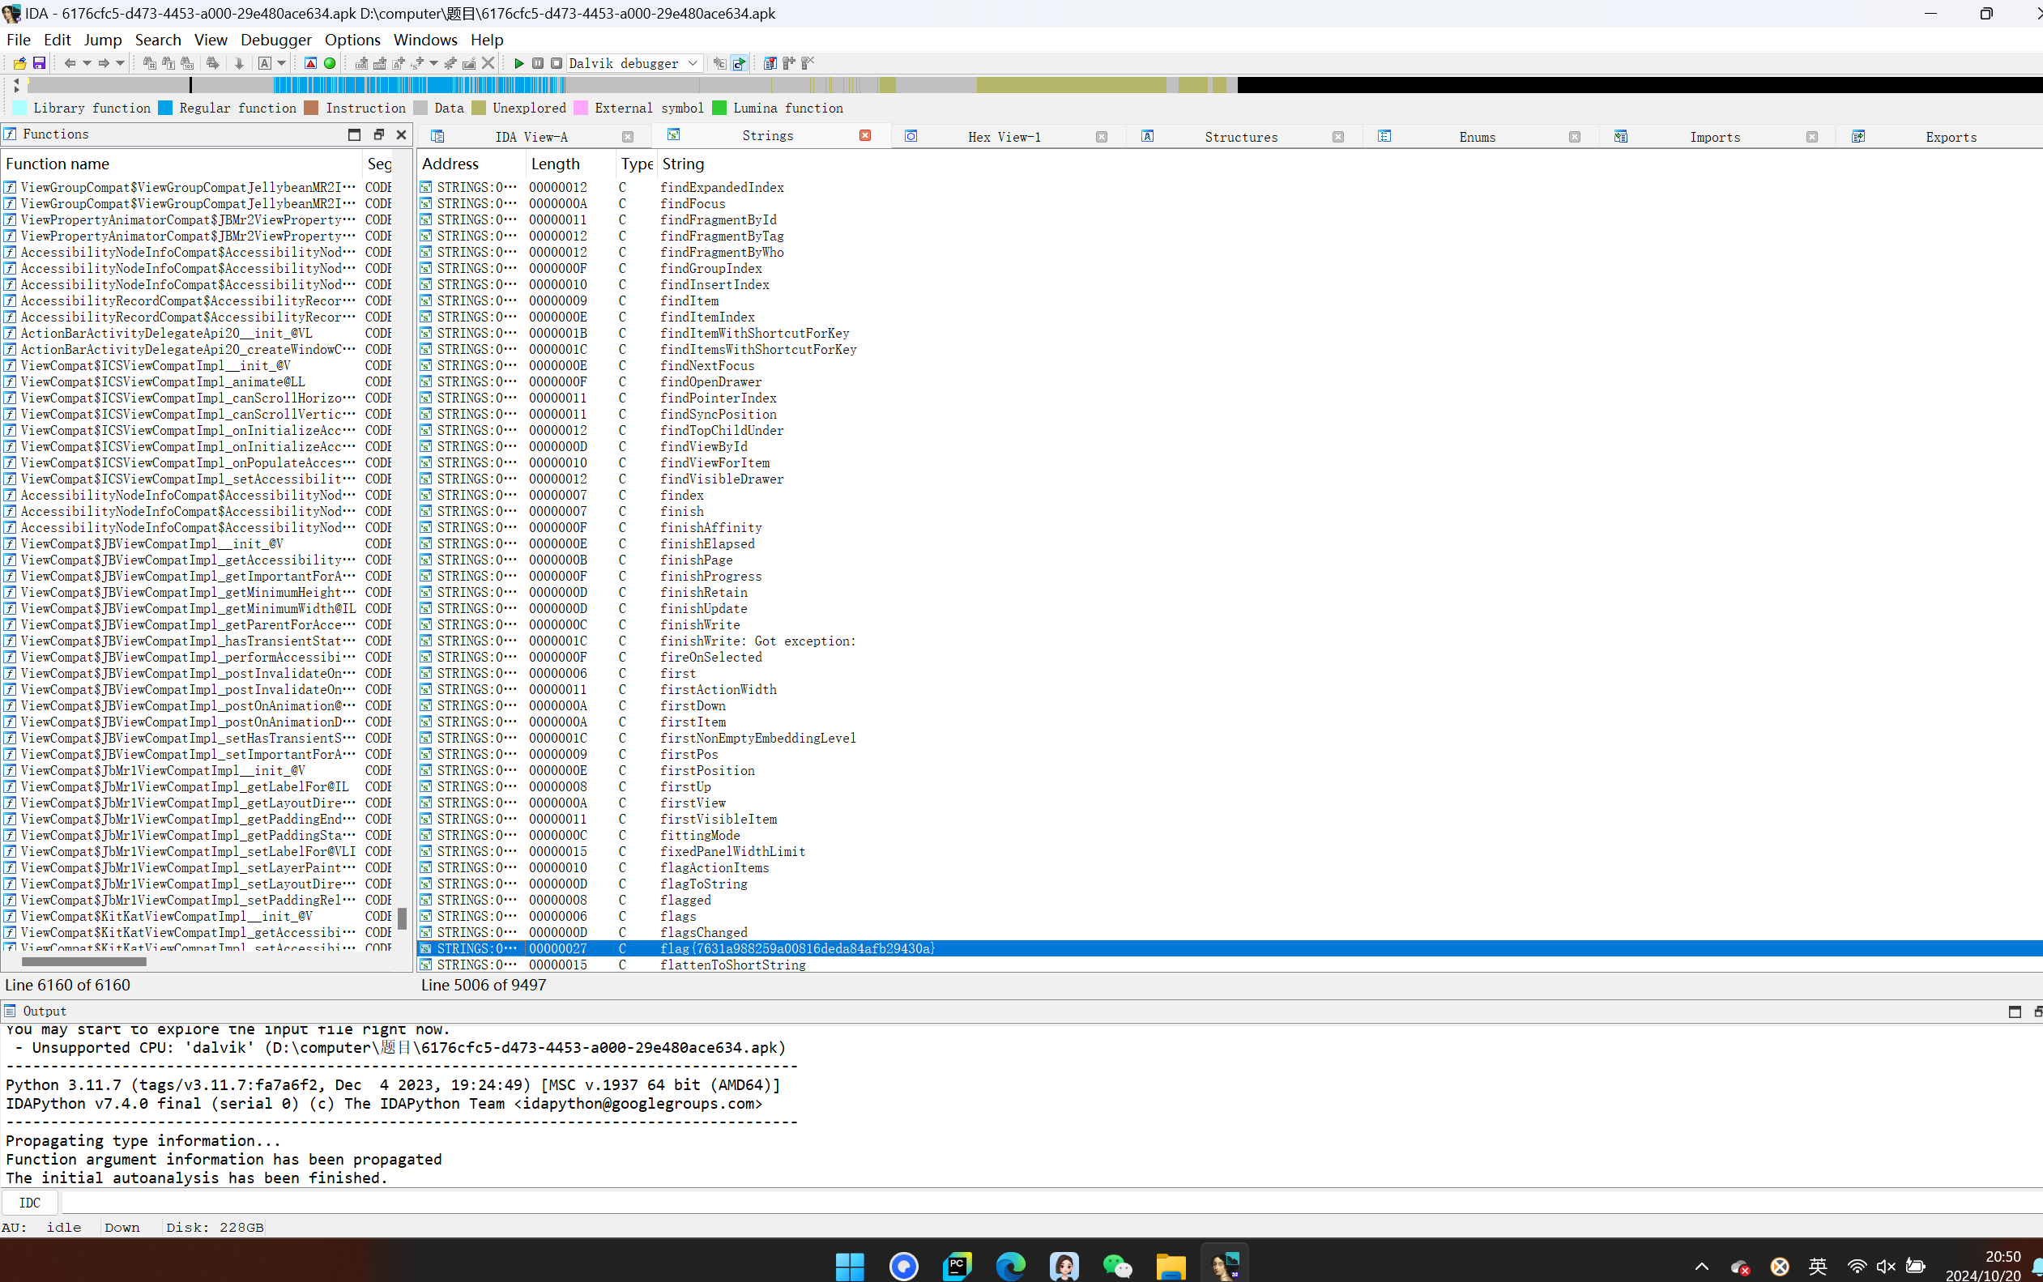Select the flag{7631a988259a00816deda84afb29430a} string row
Viewport: 2043px width, 1282px height.
(797, 948)
